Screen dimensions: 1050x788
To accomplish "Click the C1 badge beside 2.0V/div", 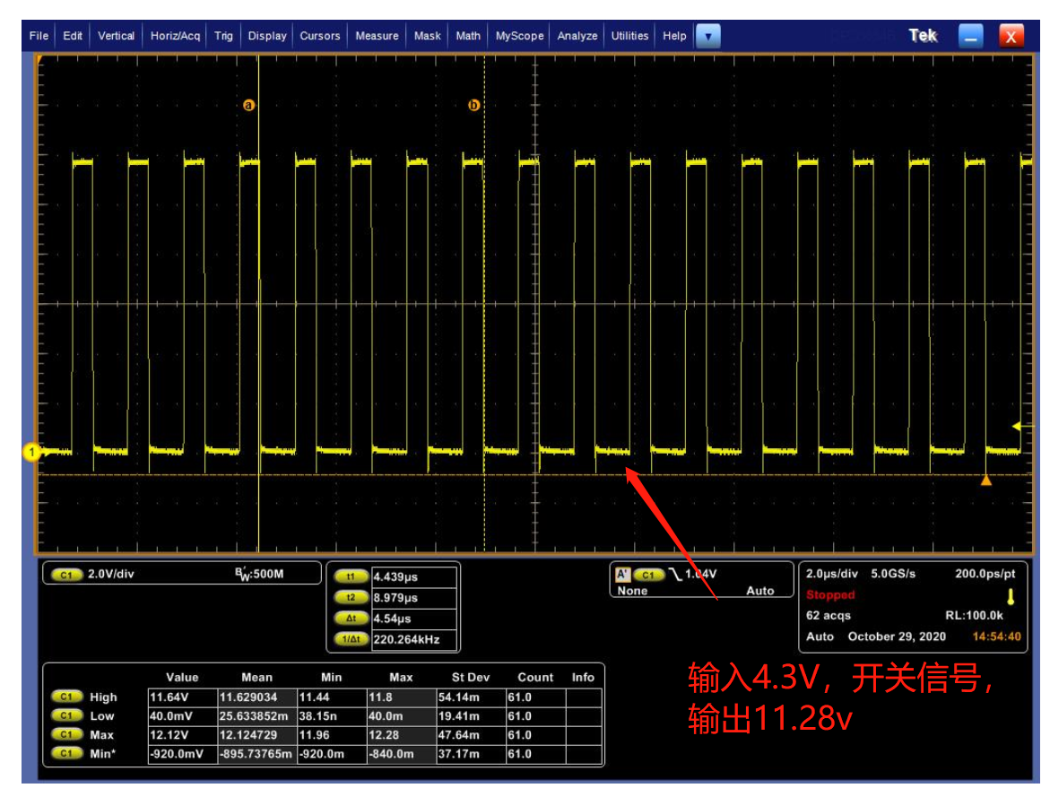I will [x=65, y=575].
